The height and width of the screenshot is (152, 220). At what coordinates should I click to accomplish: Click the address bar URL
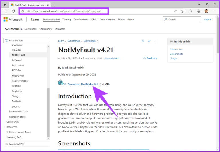[64, 11]
